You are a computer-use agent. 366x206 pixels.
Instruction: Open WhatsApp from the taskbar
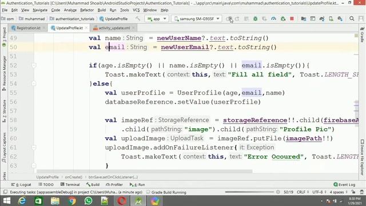point(89,201)
